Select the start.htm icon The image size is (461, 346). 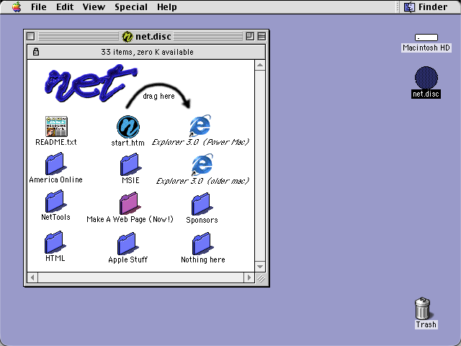[128, 127]
